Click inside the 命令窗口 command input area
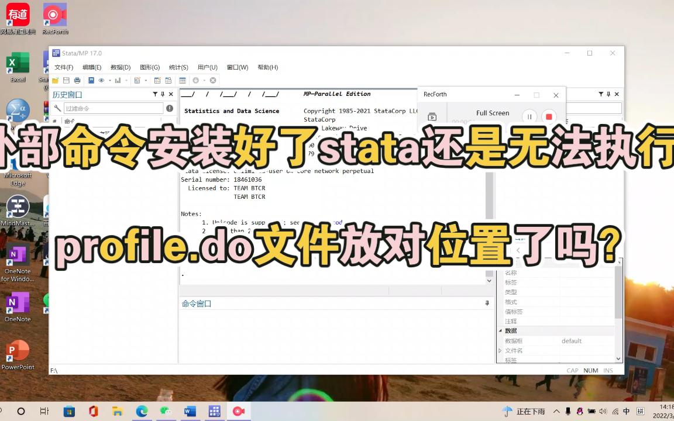 336,336
